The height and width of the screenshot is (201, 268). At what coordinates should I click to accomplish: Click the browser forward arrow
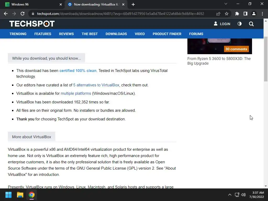[x=14, y=14]
